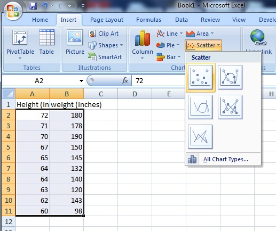The width and height of the screenshot is (276, 231).
Task: Save workbook with floppy disk icon
Action: pos(33,6)
